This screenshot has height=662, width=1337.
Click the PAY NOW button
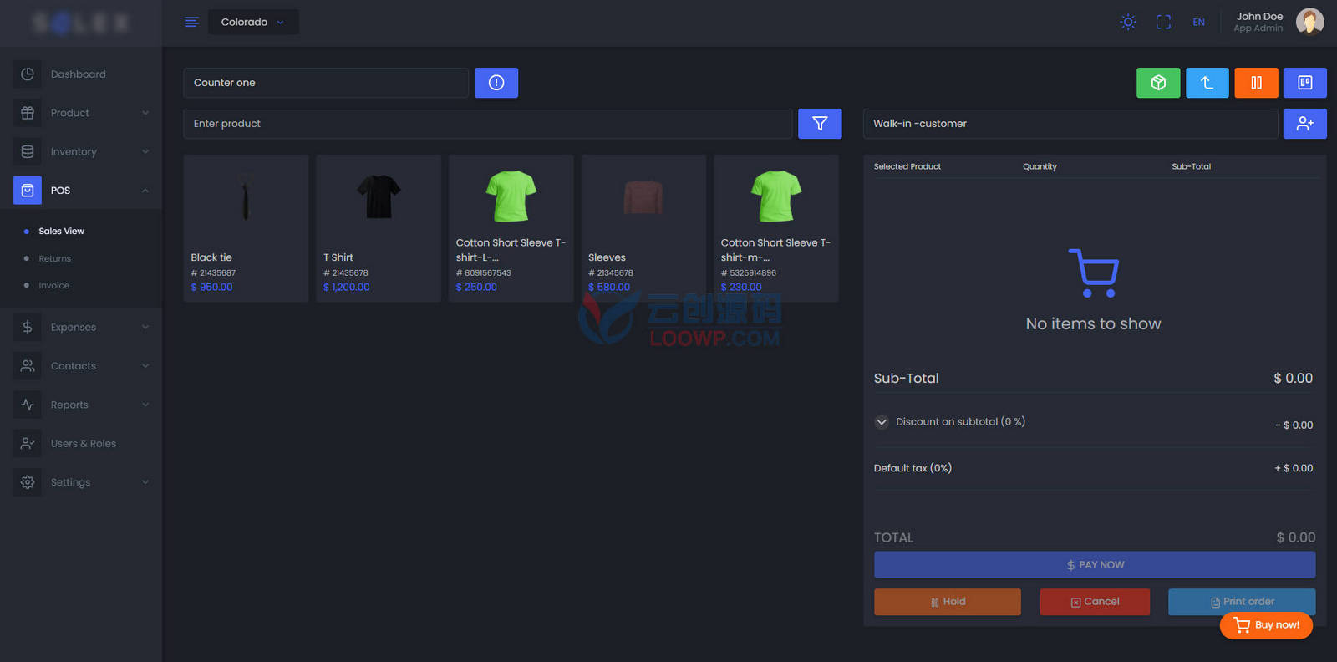(1095, 565)
